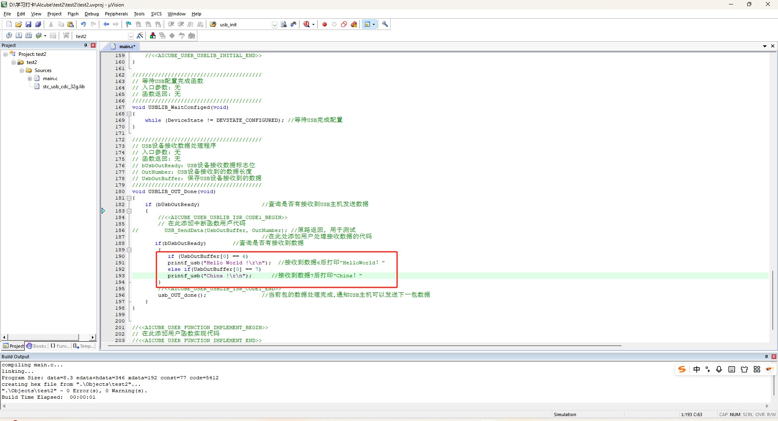Open the Debug menu
Image resolution: width=778 pixels, height=421 pixels.
[x=92, y=14]
